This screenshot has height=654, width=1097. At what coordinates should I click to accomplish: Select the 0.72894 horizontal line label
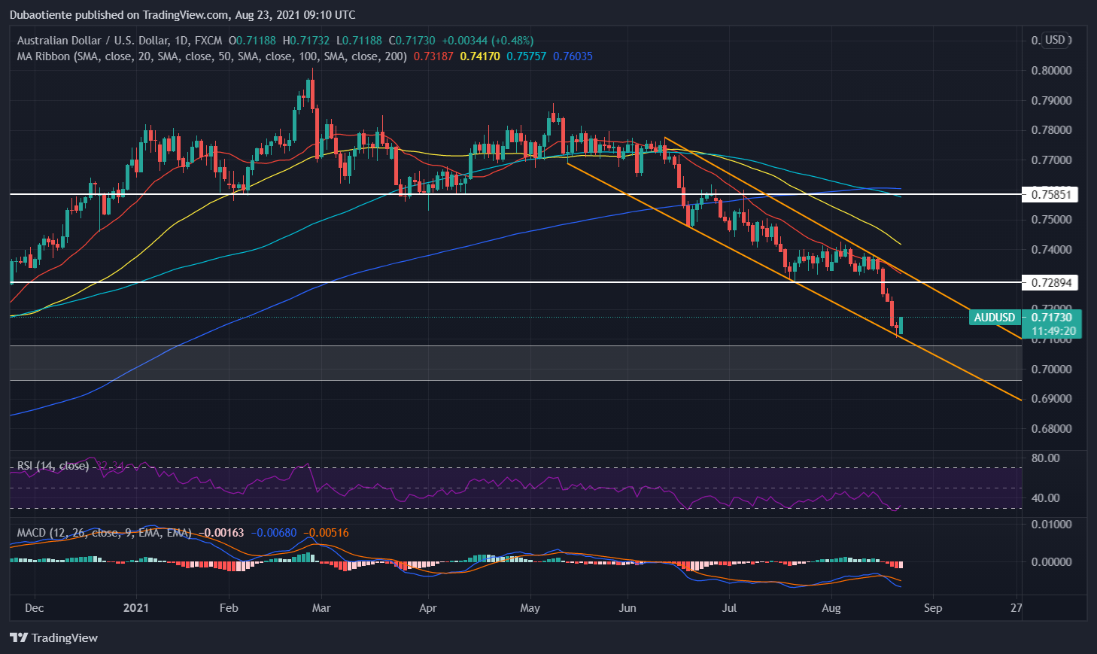click(x=1052, y=283)
